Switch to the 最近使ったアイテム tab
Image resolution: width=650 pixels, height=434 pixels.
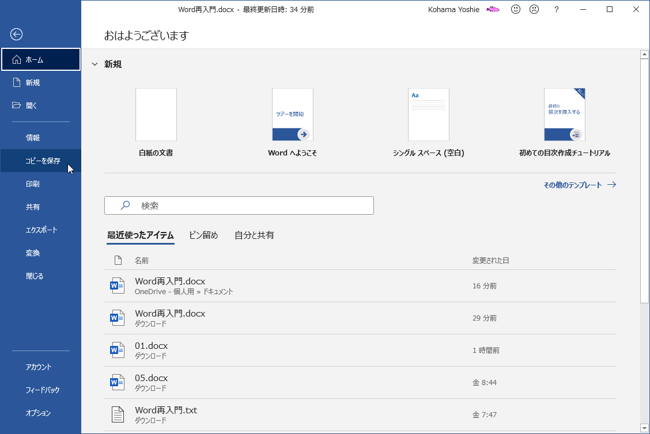[x=141, y=235]
